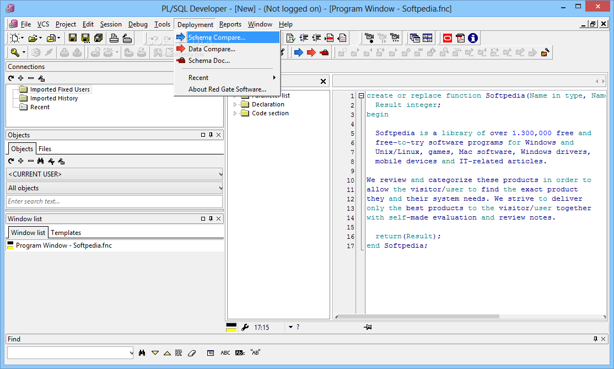Click the Save All stacked-floppies icon

(98, 38)
